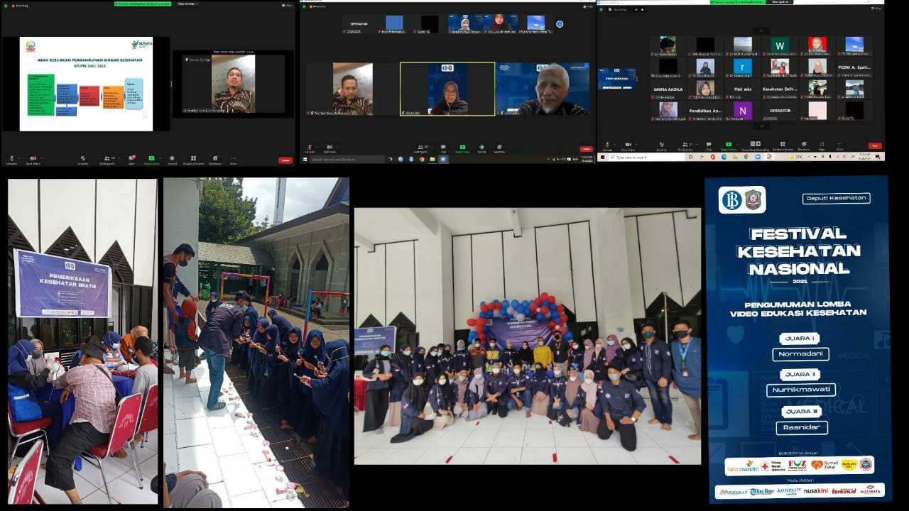Click the encryption shield in left Zoom window
This screenshot has height=511, width=909.
point(5,6)
